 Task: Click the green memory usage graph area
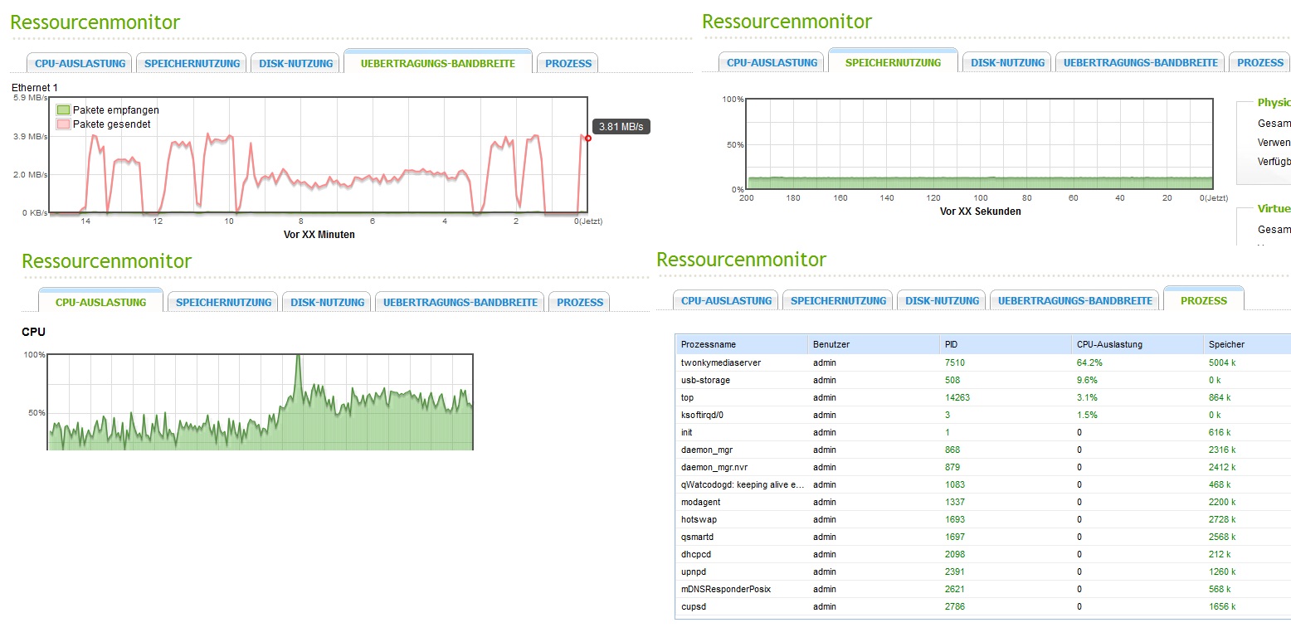(x=980, y=182)
